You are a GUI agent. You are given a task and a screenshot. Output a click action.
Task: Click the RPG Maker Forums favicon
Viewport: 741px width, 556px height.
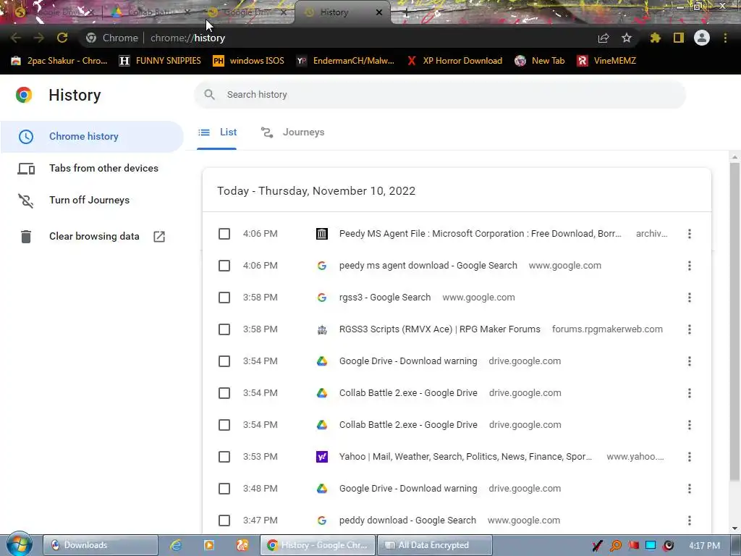coord(322,329)
